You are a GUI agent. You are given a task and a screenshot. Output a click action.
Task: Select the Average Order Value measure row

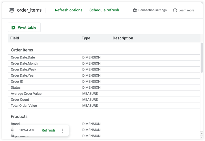click(26, 94)
